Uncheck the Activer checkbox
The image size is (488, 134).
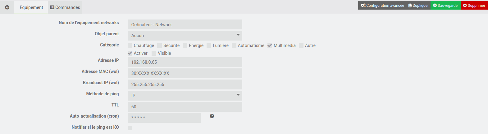(x=130, y=54)
